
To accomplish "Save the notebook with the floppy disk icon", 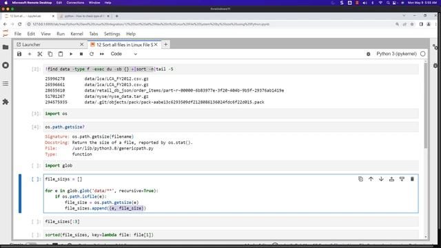I will coord(19,54).
